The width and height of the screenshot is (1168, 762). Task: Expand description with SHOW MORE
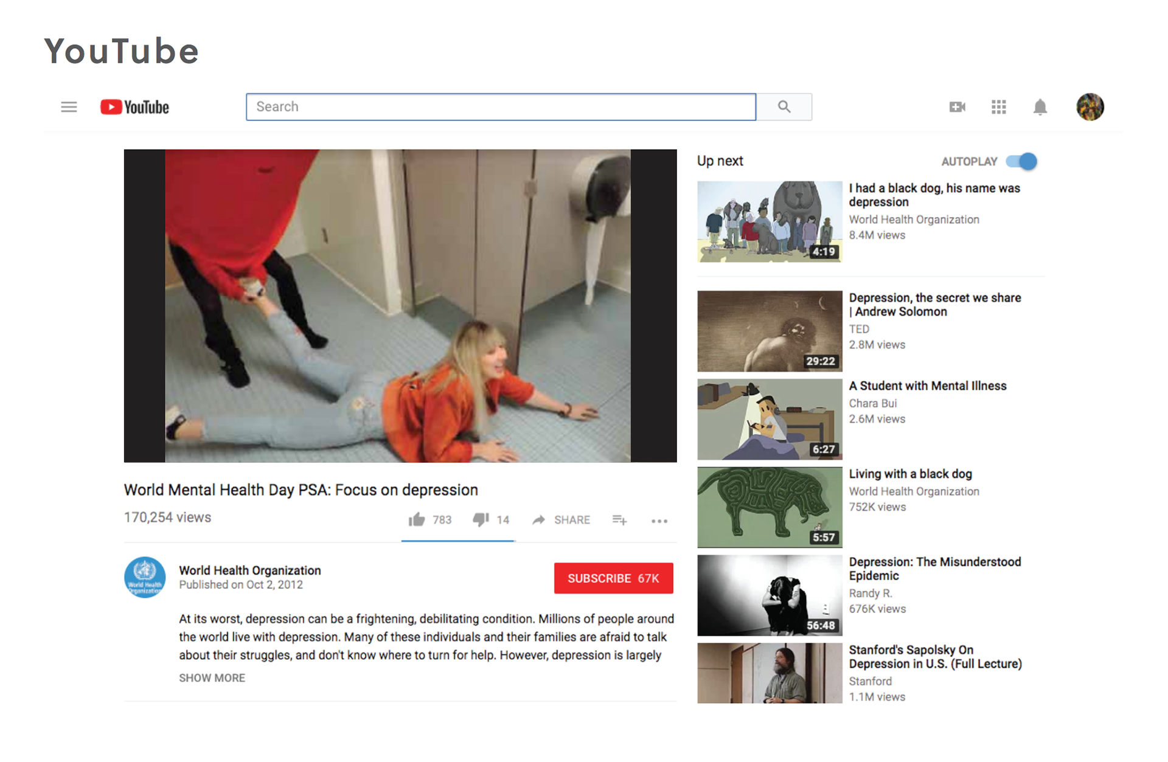[212, 677]
